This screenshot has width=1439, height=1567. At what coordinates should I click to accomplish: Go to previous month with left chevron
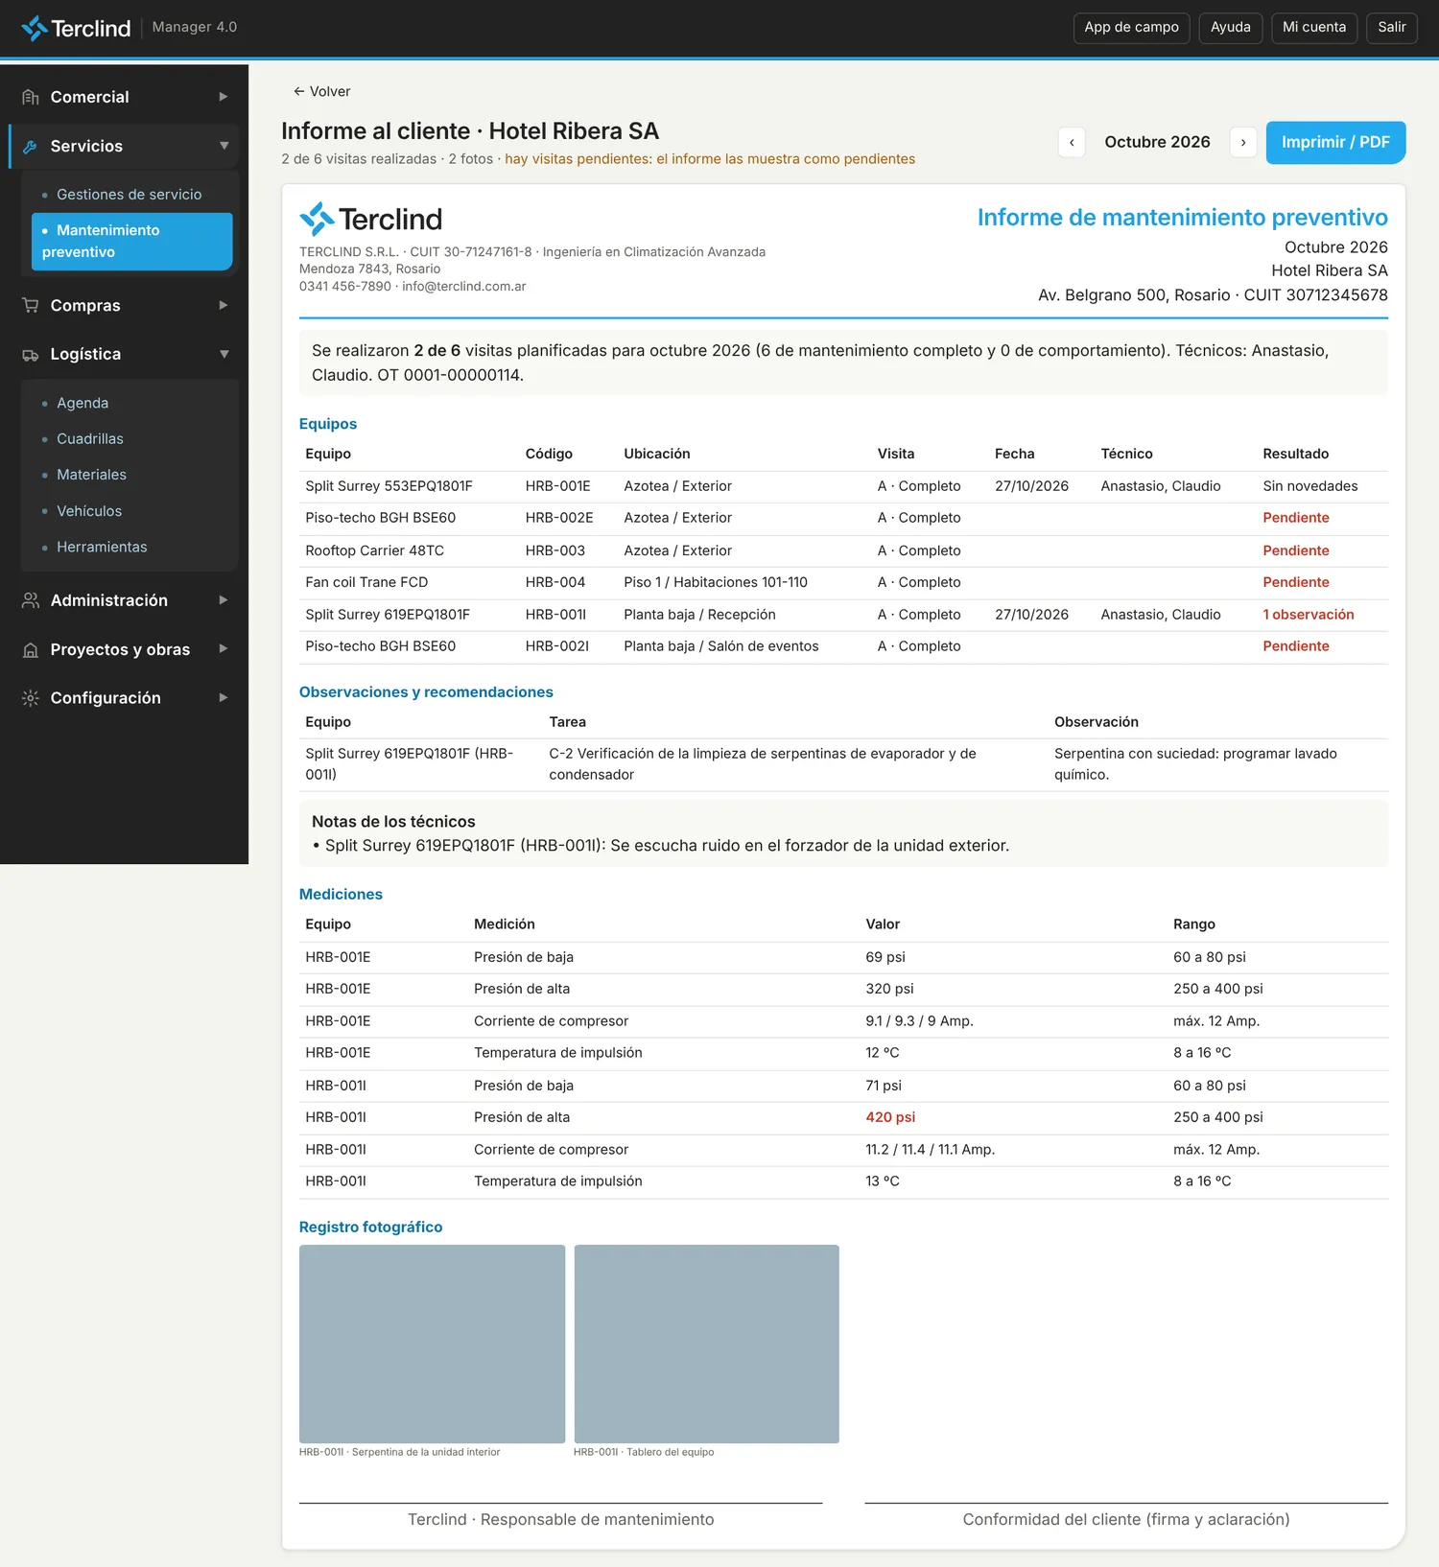click(x=1072, y=142)
